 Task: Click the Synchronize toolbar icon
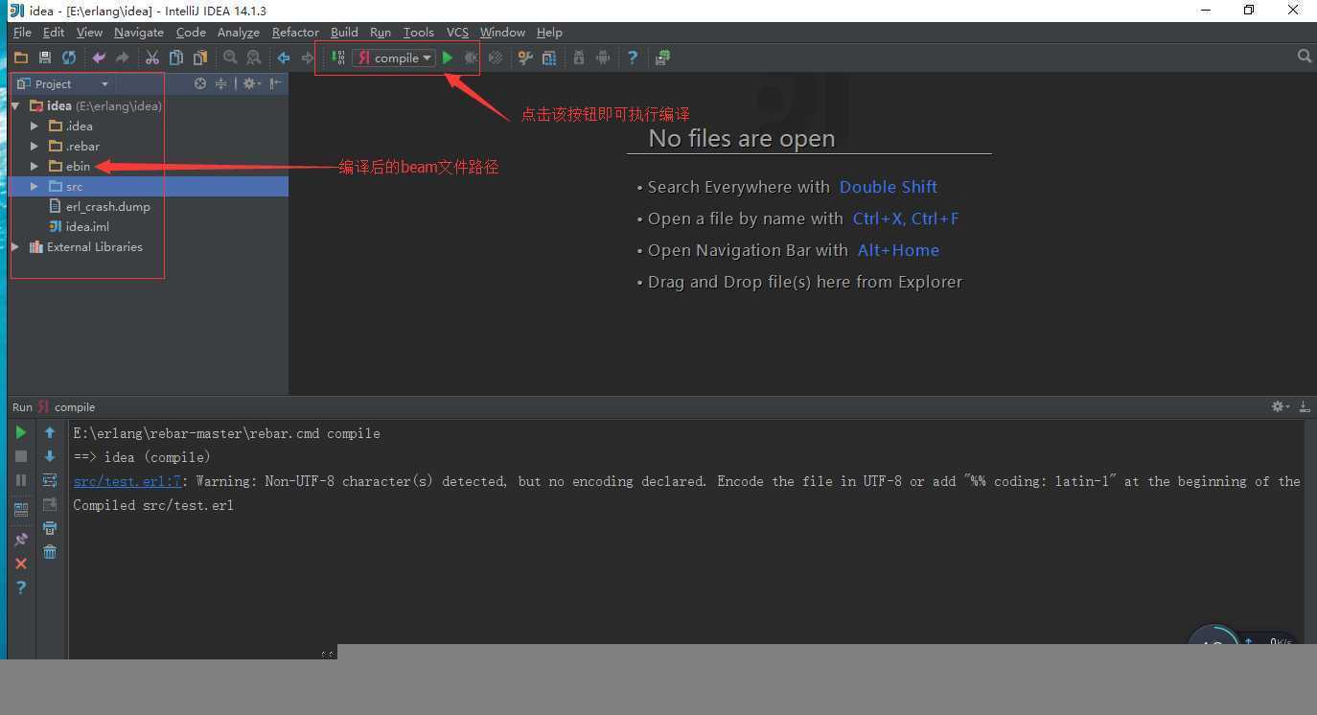[69, 58]
